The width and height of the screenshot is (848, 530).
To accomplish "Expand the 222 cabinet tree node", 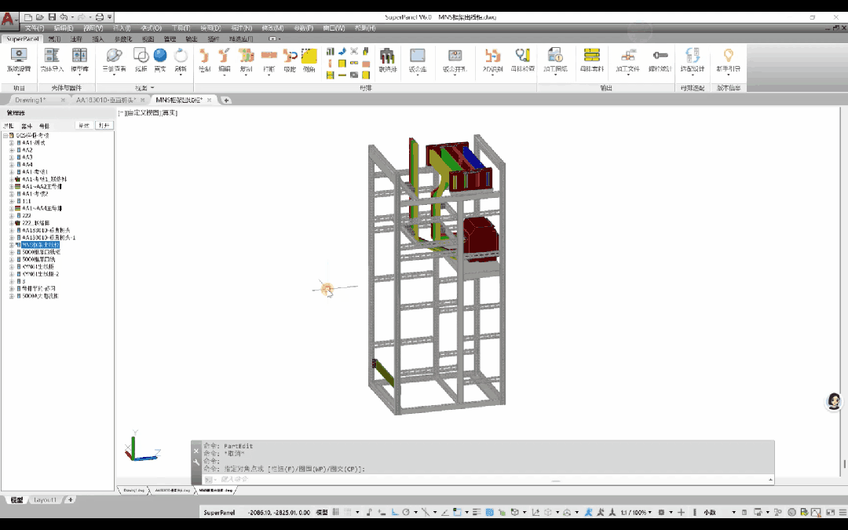I will tap(11, 215).
